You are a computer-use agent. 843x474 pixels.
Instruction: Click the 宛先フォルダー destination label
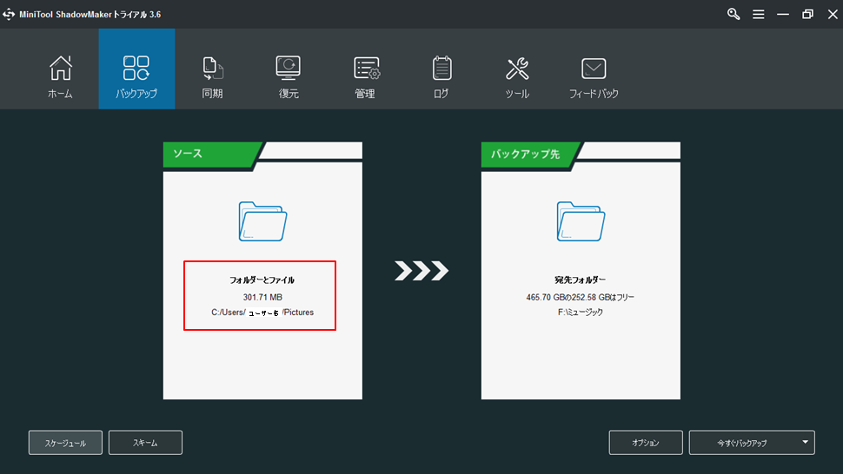[x=580, y=280]
